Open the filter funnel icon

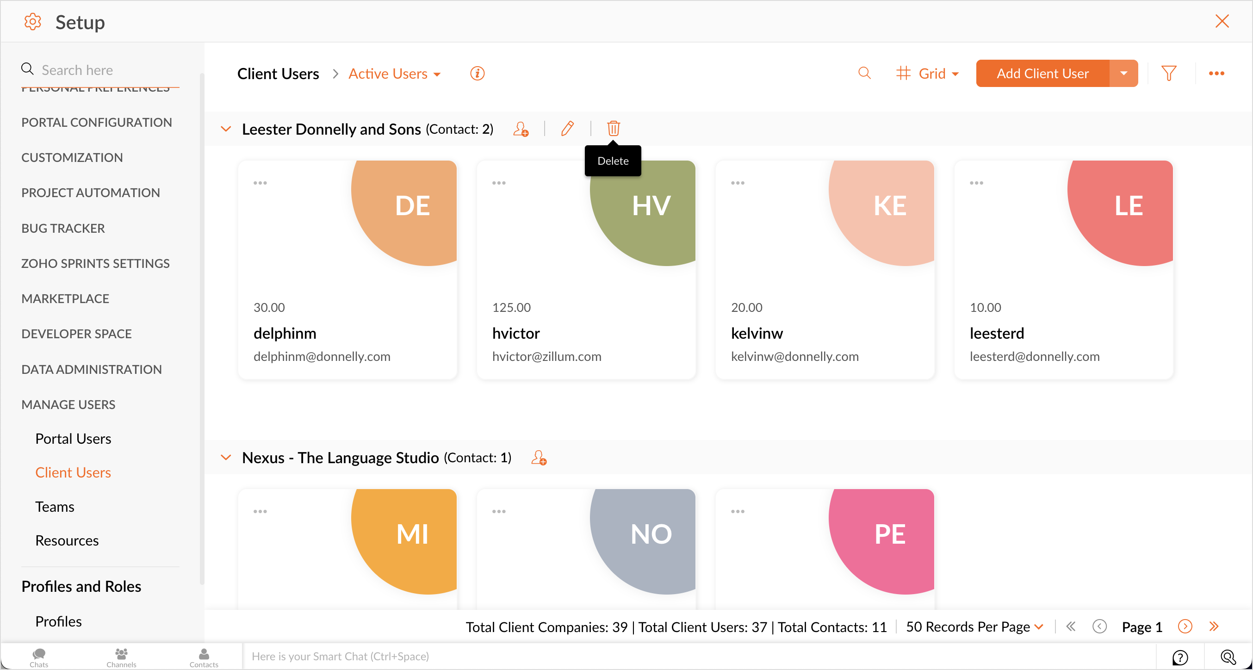1168,74
